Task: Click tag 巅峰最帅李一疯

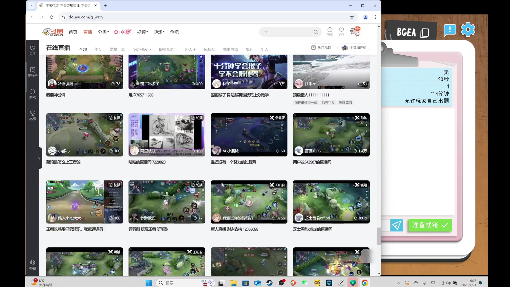Action: 306,103
